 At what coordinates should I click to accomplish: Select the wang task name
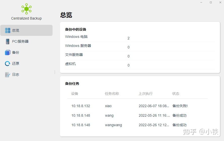point(109,115)
